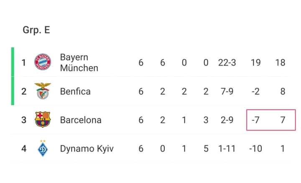Click Dynamo Kyiv's 1-11 goals record
301x183 pixels.
pyautogui.click(x=227, y=149)
